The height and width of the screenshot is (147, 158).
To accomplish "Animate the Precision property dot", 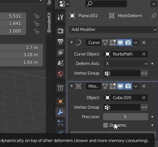I will pyautogui.click(x=152, y=117).
